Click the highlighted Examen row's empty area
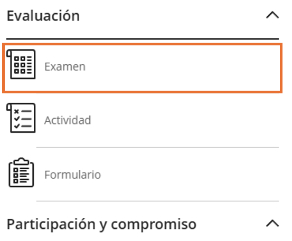The height and width of the screenshot is (241, 292). click(183, 68)
